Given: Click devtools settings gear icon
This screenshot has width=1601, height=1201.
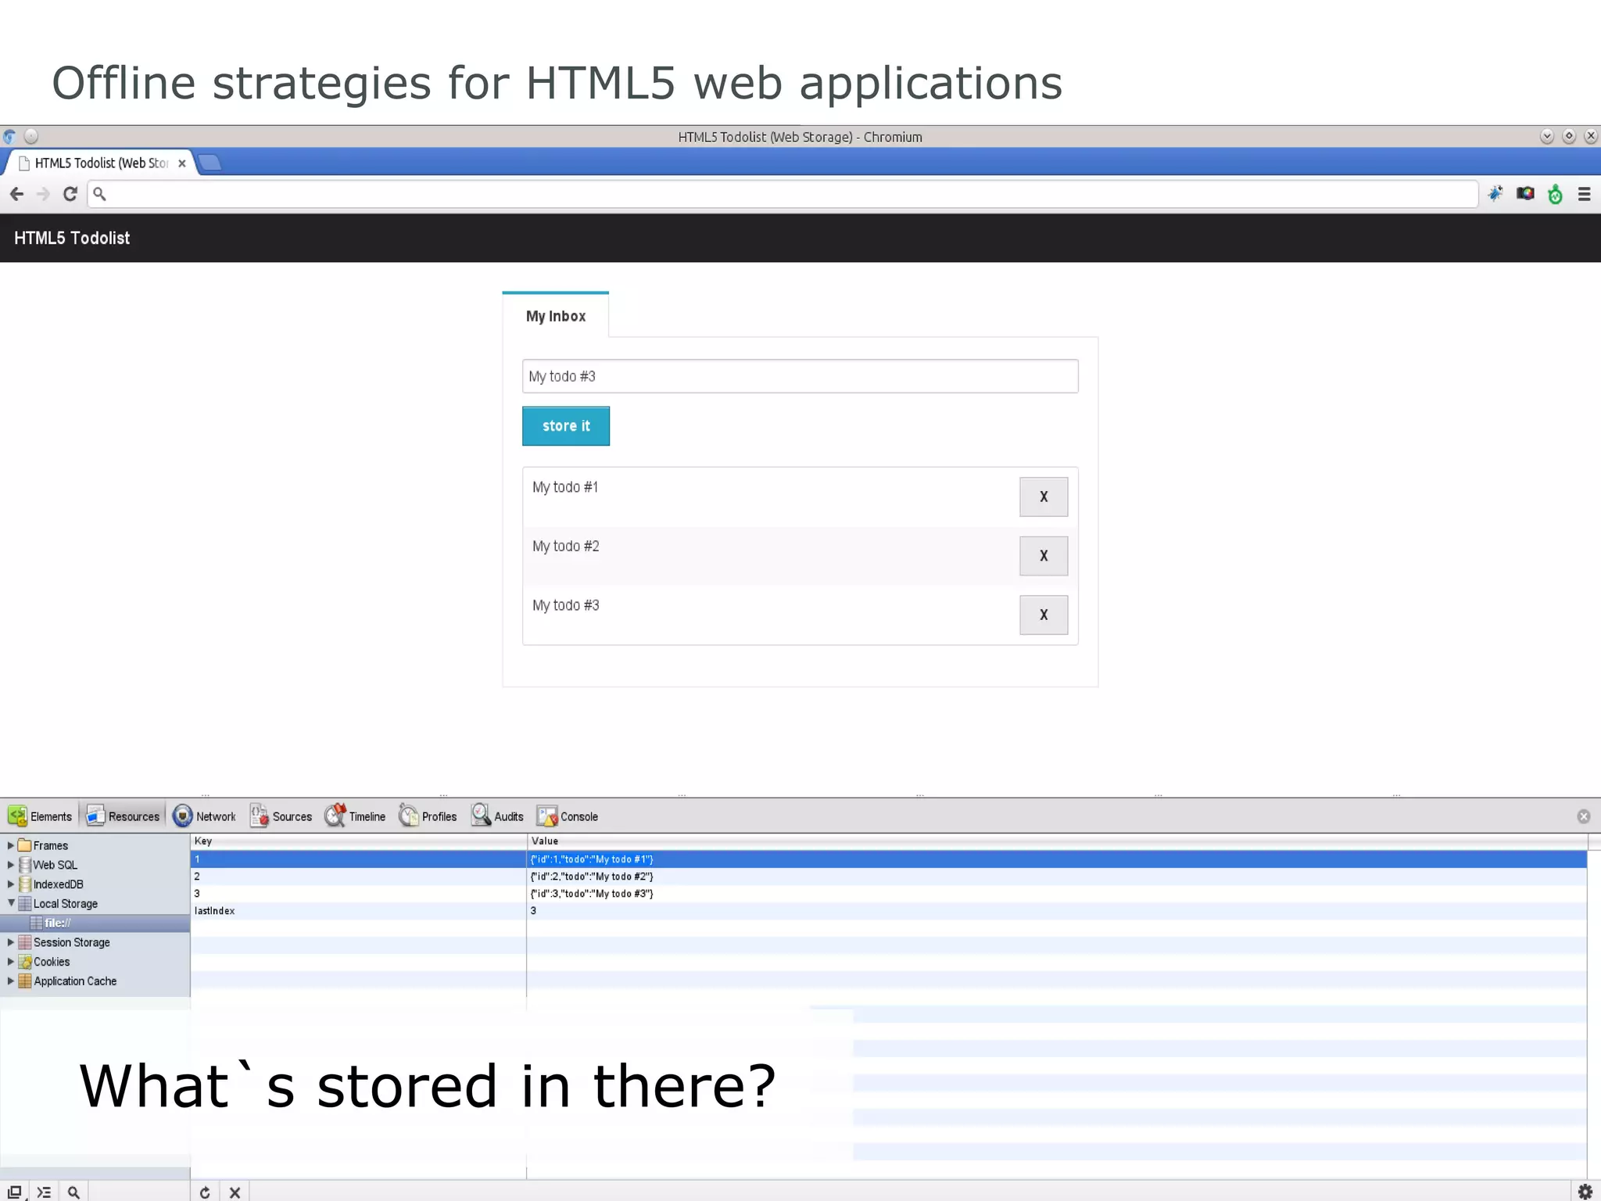Looking at the screenshot, I should pos(1585,1192).
